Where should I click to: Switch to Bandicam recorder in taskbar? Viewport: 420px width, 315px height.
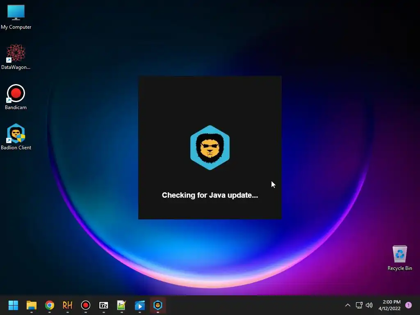85,305
